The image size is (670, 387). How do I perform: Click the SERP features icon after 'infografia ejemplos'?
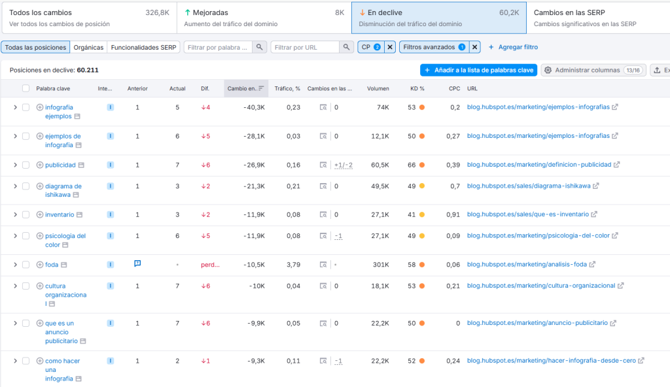pos(78,116)
